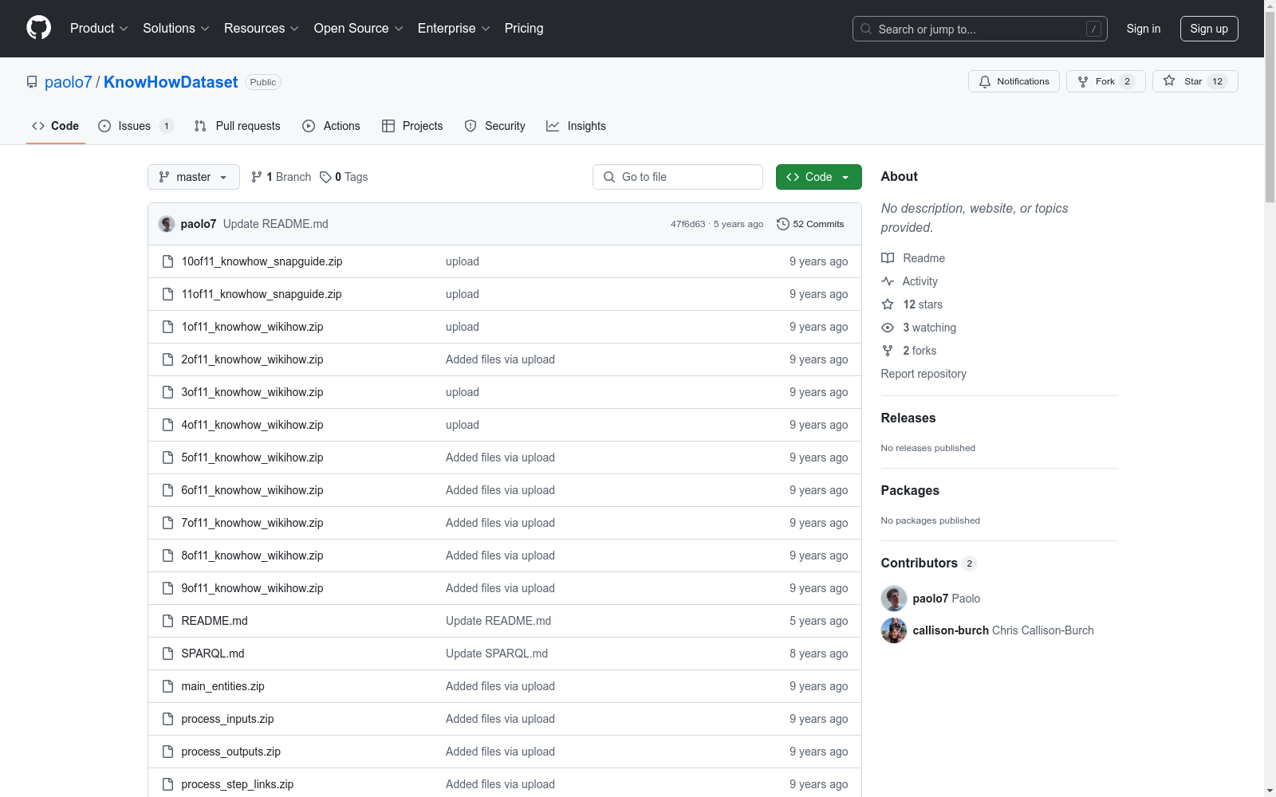The width and height of the screenshot is (1276, 797).
Task: Expand the Open Source menu
Action: [x=359, y=29]
